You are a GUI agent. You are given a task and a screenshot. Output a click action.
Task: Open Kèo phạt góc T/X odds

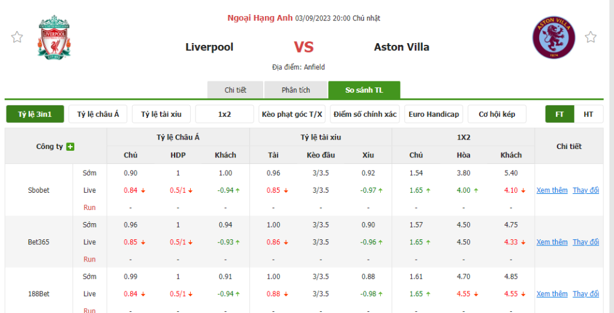pos(292,114)
